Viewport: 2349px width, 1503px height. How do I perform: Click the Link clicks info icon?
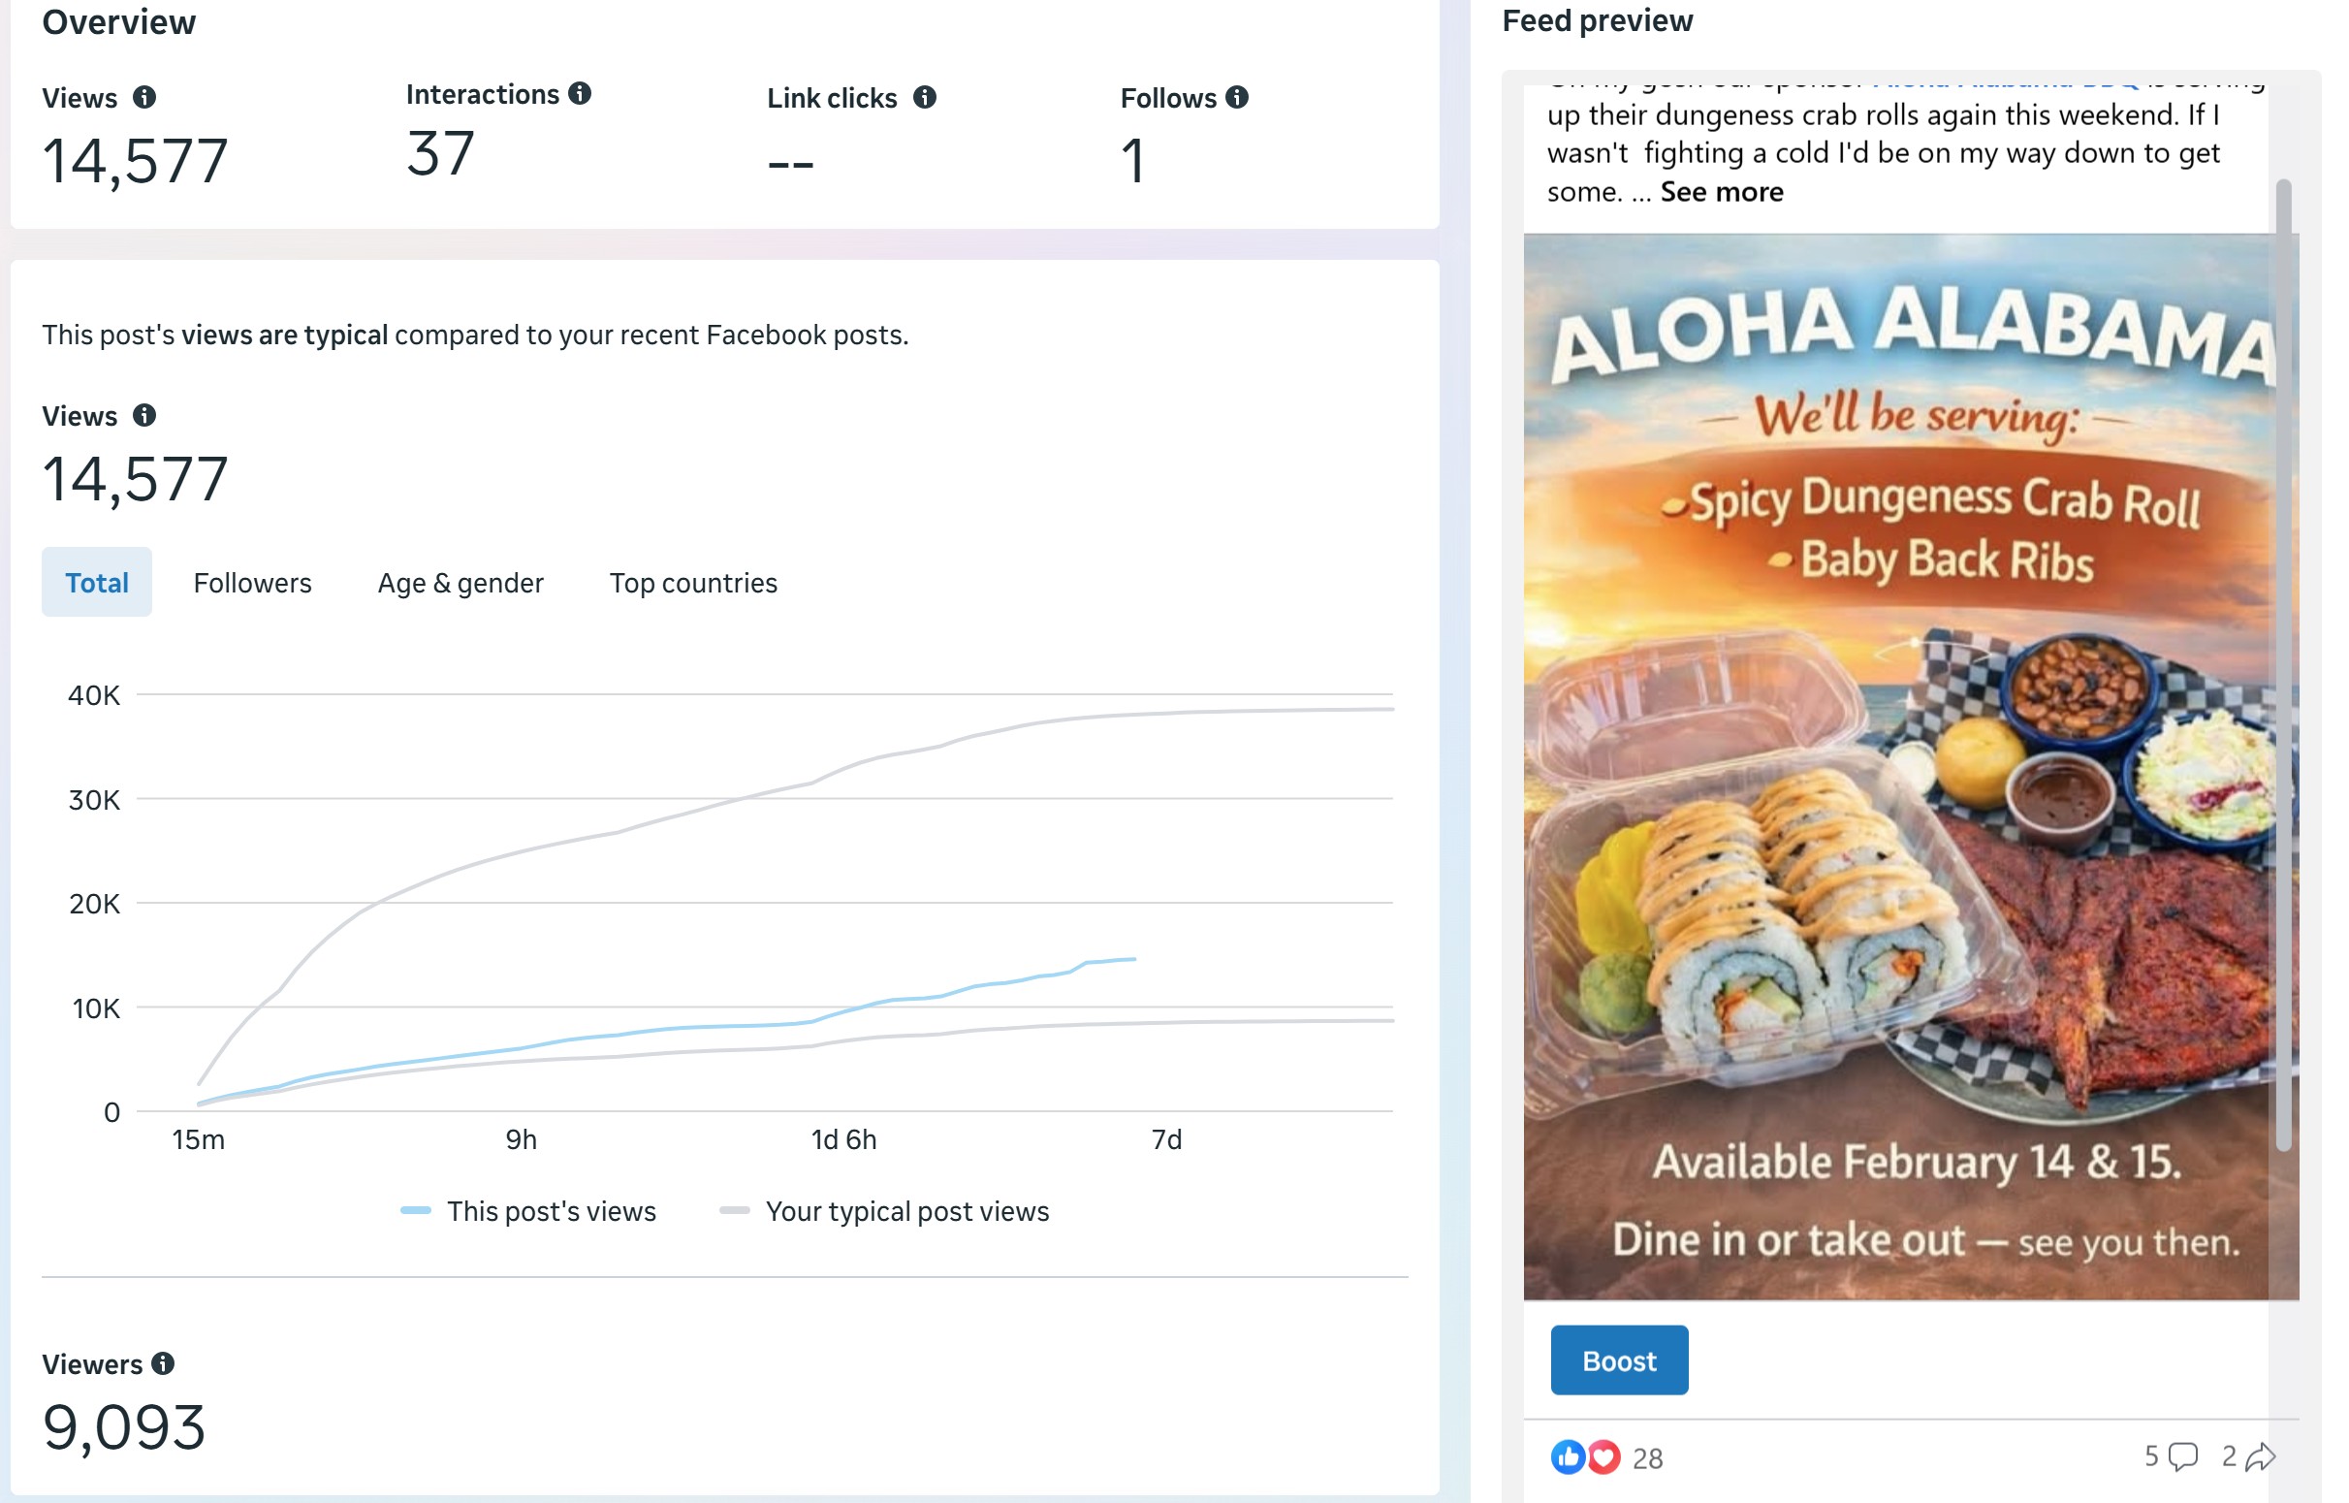click(x=924, y=98)
